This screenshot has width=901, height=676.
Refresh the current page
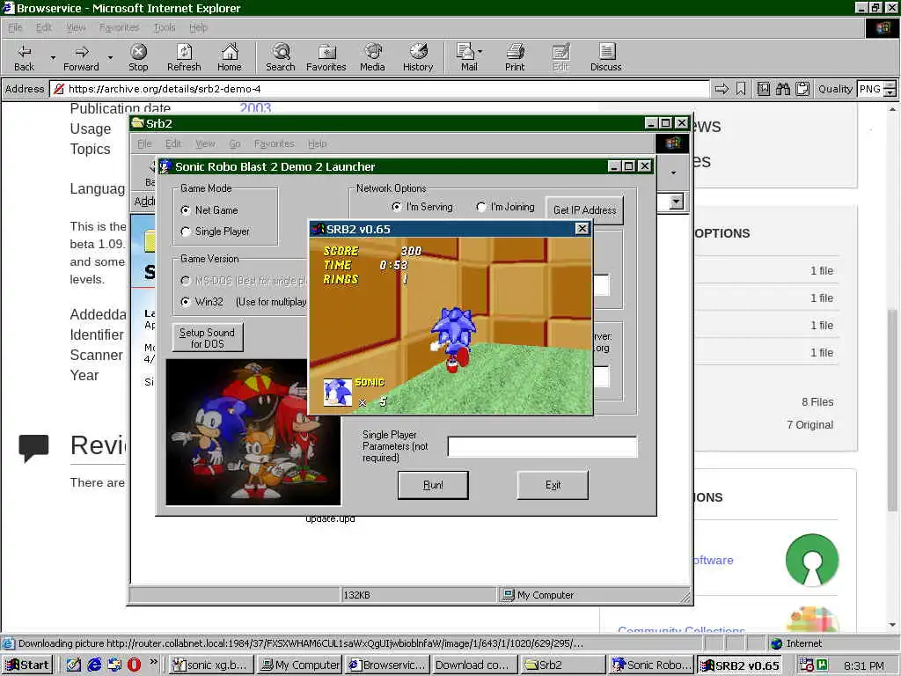184,57
